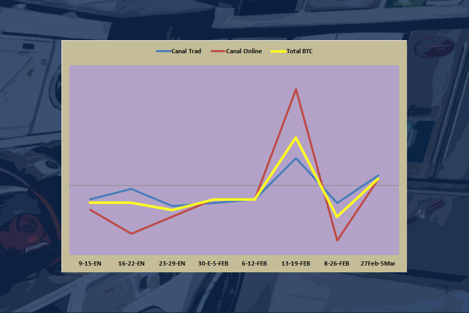Click the yellow line peak at 13-19-FEB
469x313 pixels.
click(x=296, y=138)
